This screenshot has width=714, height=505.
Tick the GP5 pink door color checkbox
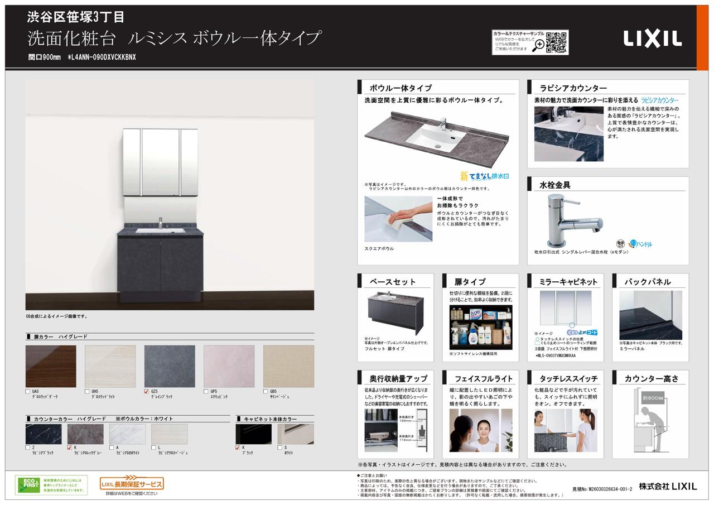coord(206,392)
